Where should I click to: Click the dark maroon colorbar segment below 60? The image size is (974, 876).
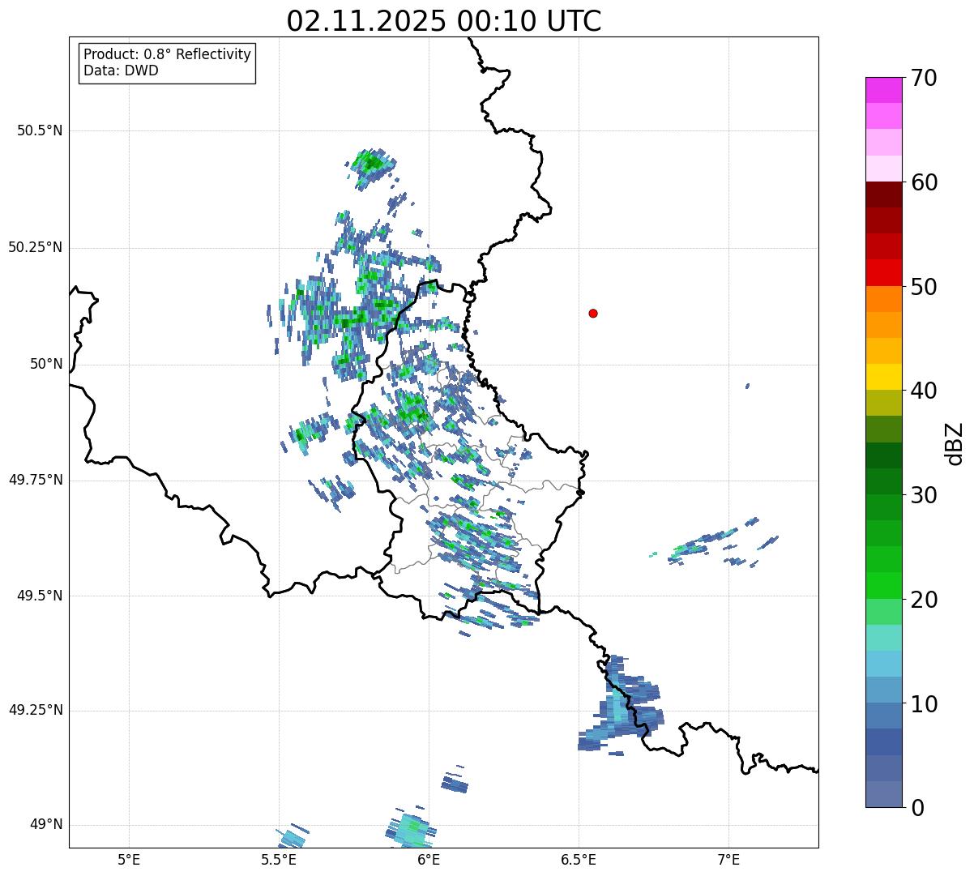883,194
